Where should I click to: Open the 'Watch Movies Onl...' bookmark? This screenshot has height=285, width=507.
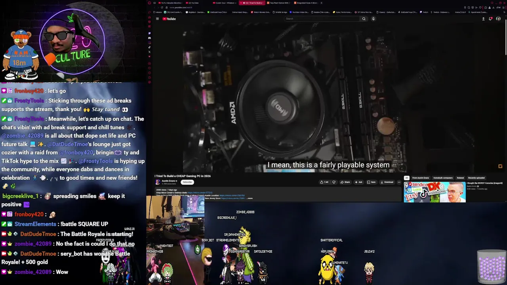point(261,12)
